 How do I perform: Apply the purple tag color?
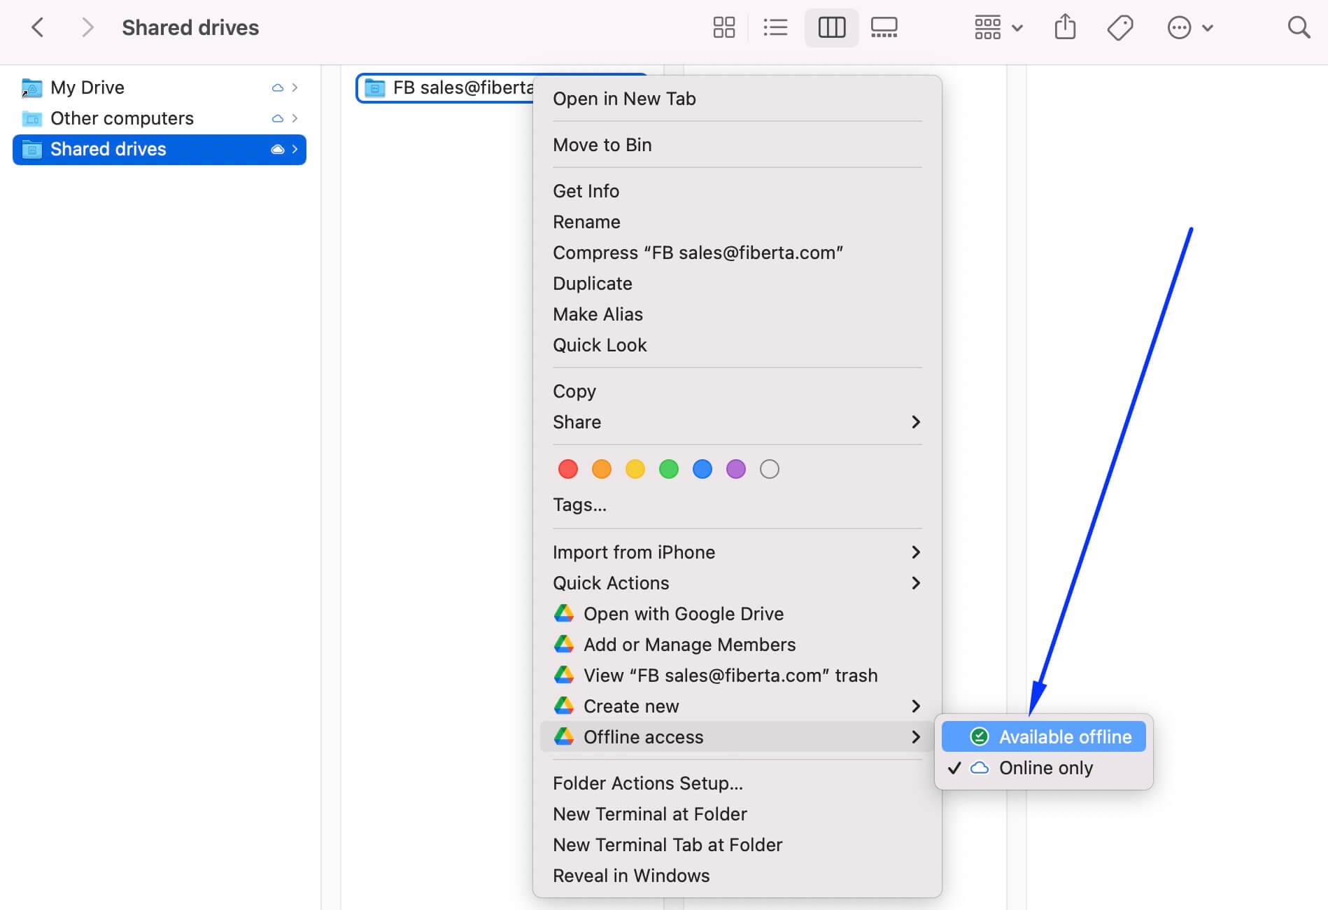coord(736,469)
